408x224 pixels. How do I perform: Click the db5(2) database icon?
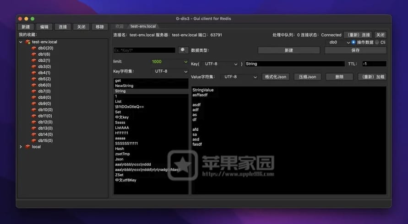[x=33, y=79]
